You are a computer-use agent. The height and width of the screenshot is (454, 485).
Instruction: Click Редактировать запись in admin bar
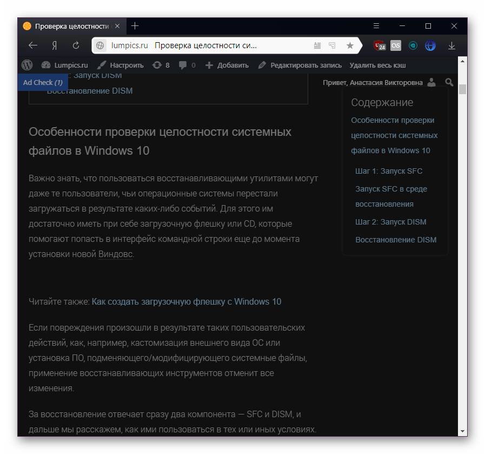300,65
